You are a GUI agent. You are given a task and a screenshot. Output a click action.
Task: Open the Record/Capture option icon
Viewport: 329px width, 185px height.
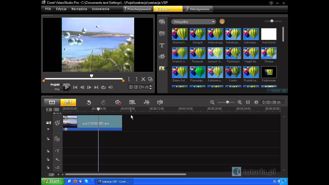tap(118, 102)
